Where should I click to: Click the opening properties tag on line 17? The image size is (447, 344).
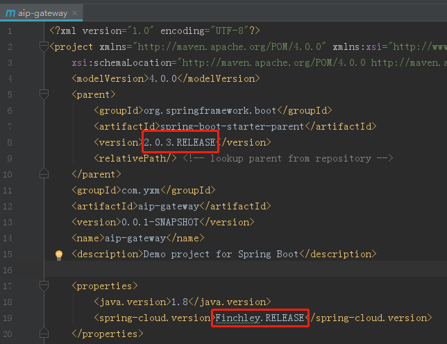point(105,286)
